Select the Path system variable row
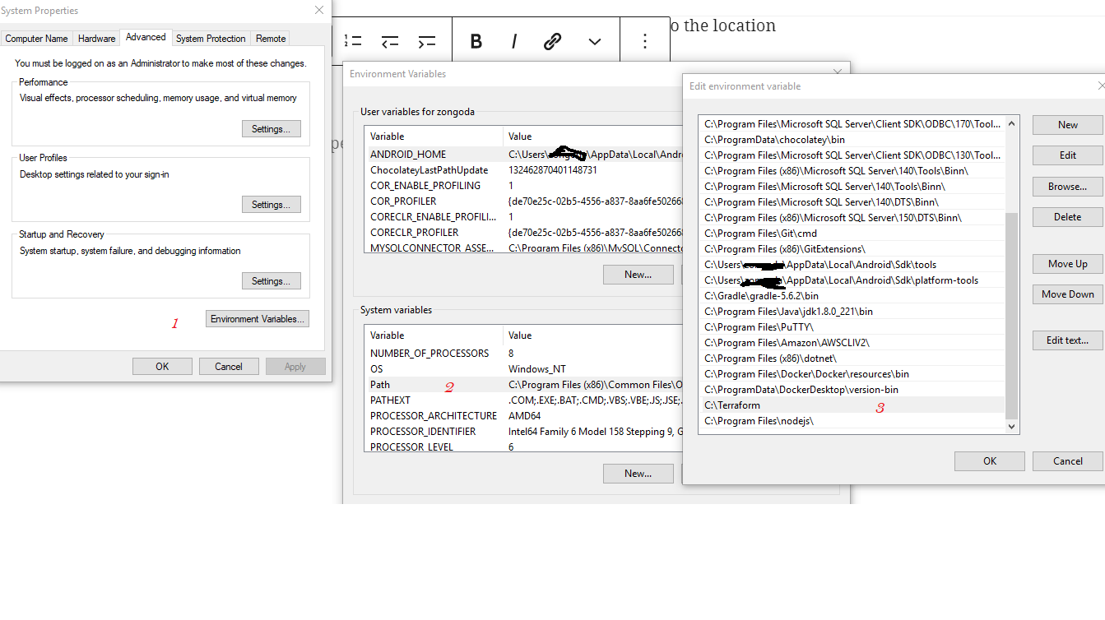This screenshot has height=620, width=1105. pos(380,385)
